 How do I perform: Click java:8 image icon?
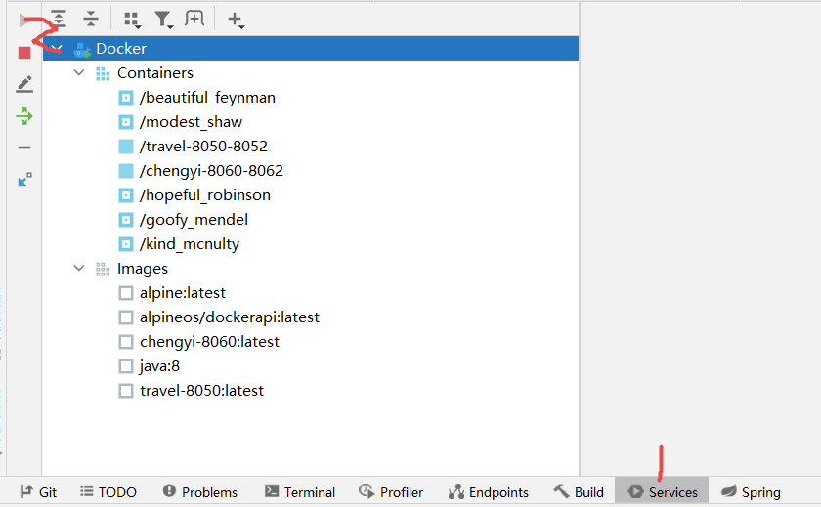[126, 366]
